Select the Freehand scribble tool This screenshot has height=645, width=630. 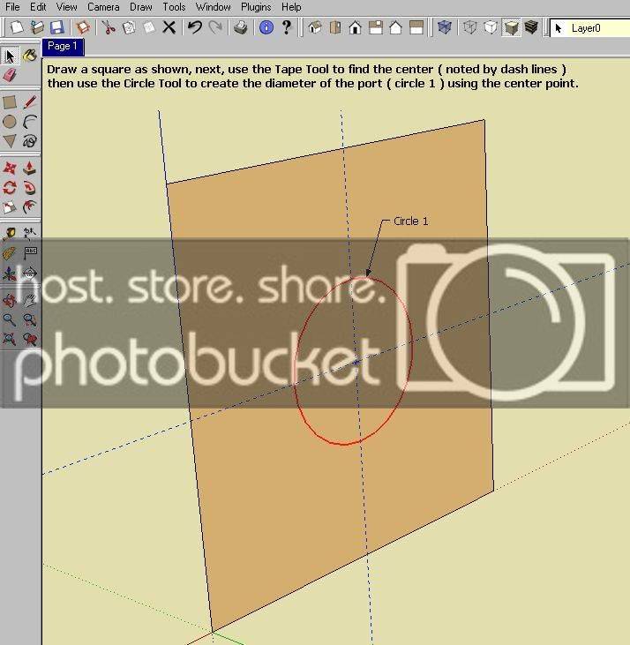[30, 141]
